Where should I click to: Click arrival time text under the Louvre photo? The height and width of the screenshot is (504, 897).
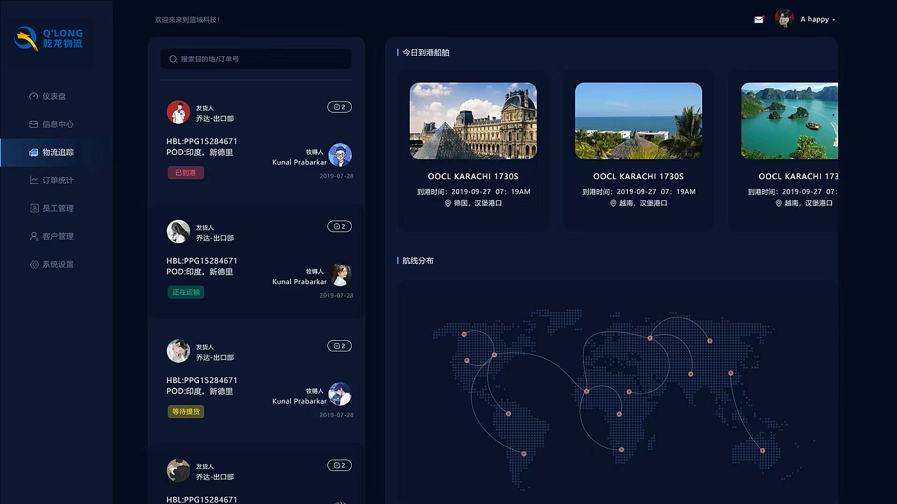coord(473,191)
